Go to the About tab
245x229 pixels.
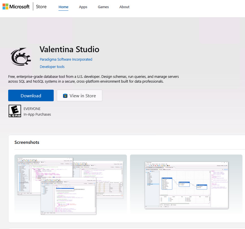pos(124,7)
